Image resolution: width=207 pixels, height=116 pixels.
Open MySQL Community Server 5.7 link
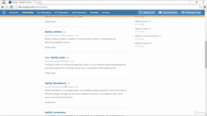tap(148, 36)
